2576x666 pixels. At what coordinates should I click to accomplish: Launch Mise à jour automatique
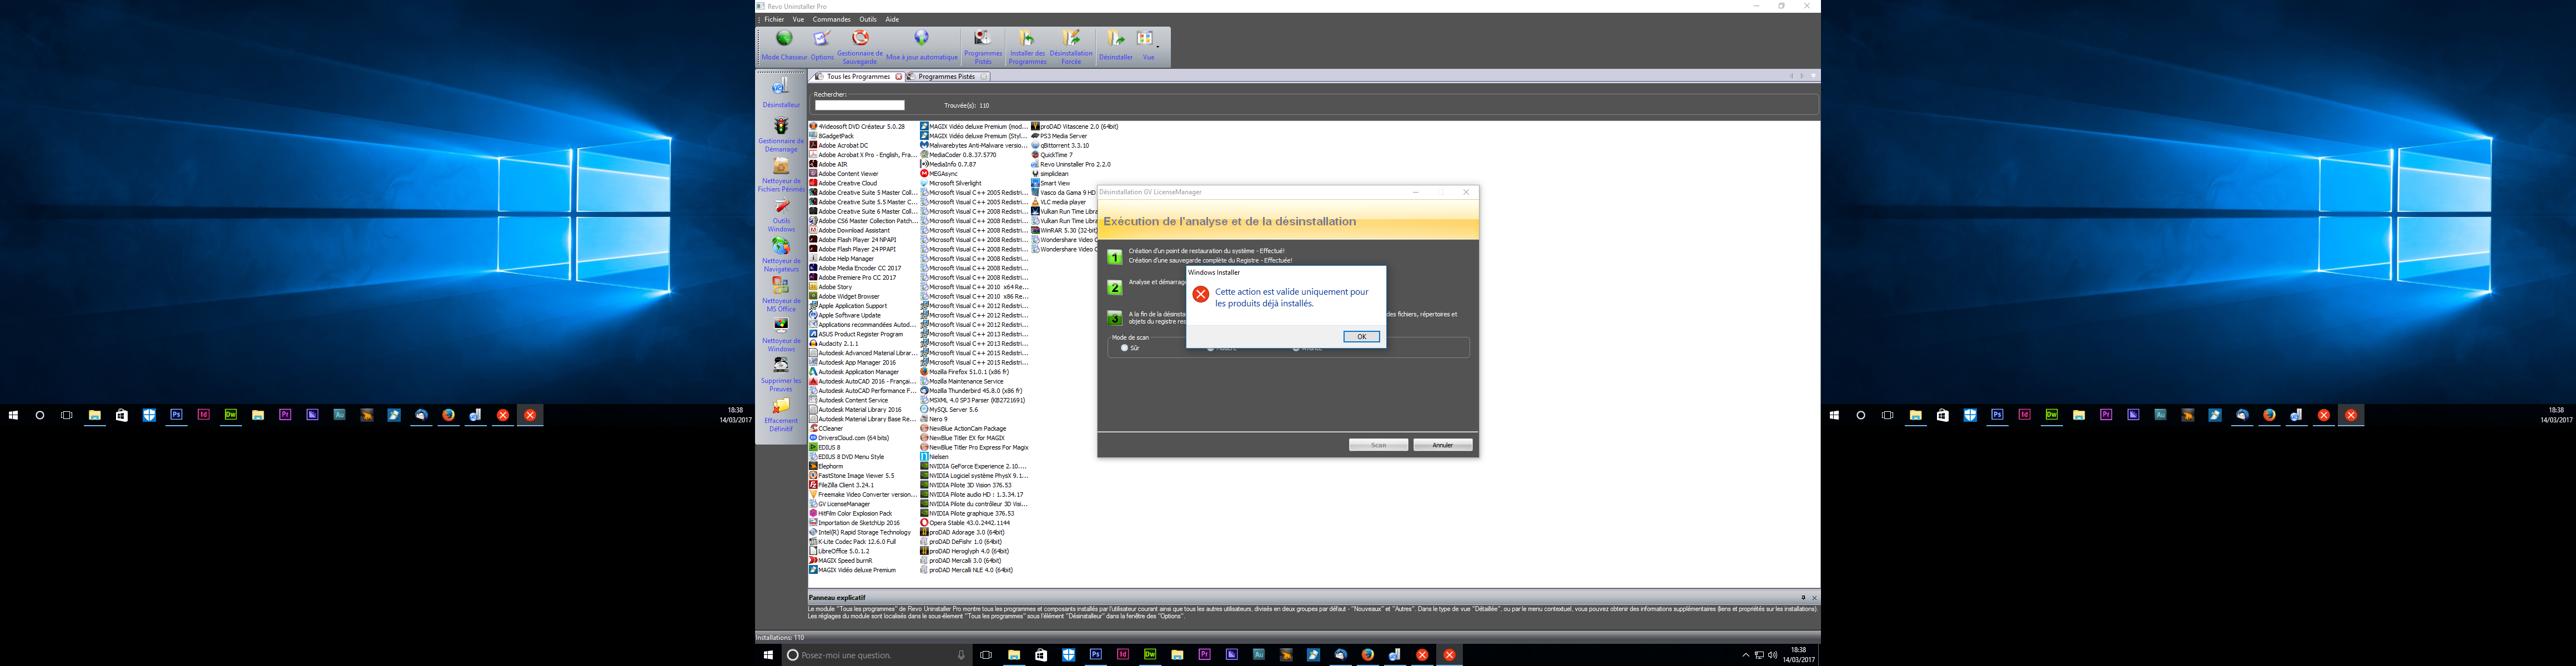921,46
